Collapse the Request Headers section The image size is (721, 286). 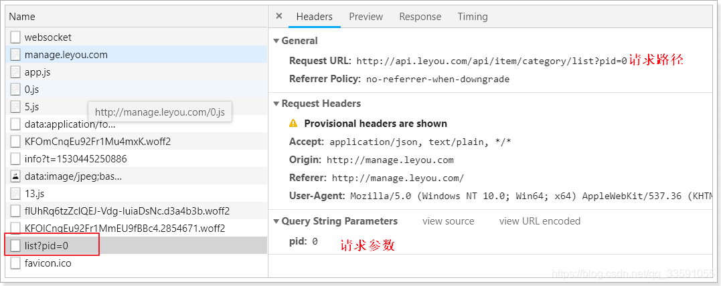click(x=276, y=104)
